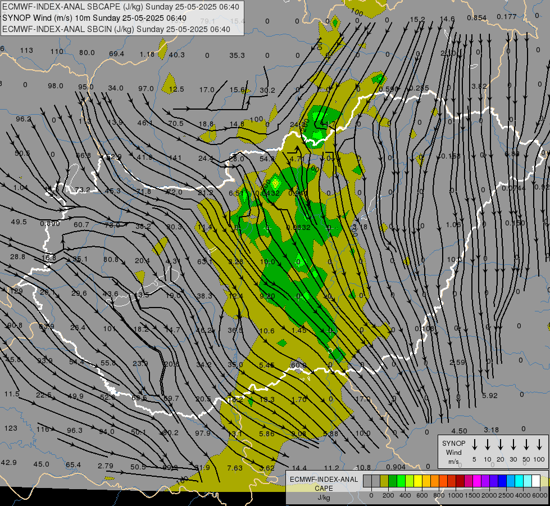Click the 5 m/s wind arrow in legend
The image size is (550, 506).
coord(475,445)
